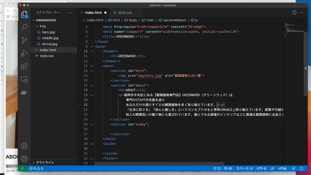The height and width of the screenshot is (175, 311).
Task: Switch to the style.css tab
Action: click(x=125, y=13)
